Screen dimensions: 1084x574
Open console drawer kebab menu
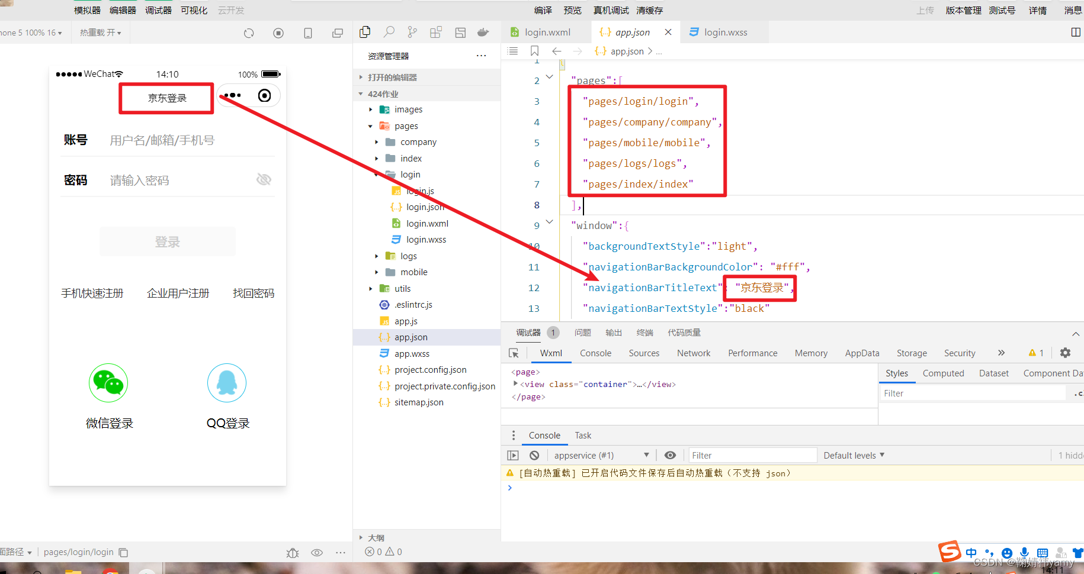pos(514,436)
